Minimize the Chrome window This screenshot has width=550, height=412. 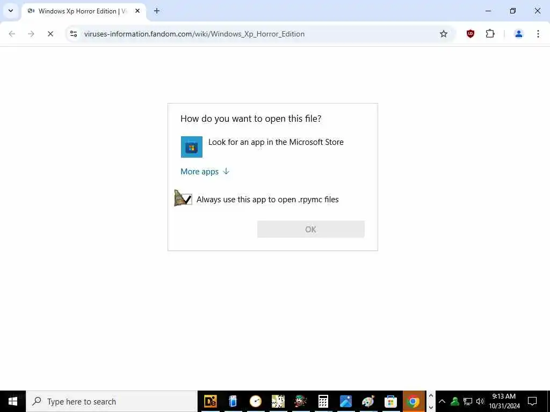488,11
